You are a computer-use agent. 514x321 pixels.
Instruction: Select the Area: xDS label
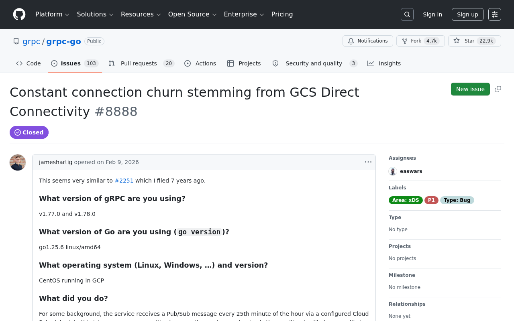tap(406, 200)
